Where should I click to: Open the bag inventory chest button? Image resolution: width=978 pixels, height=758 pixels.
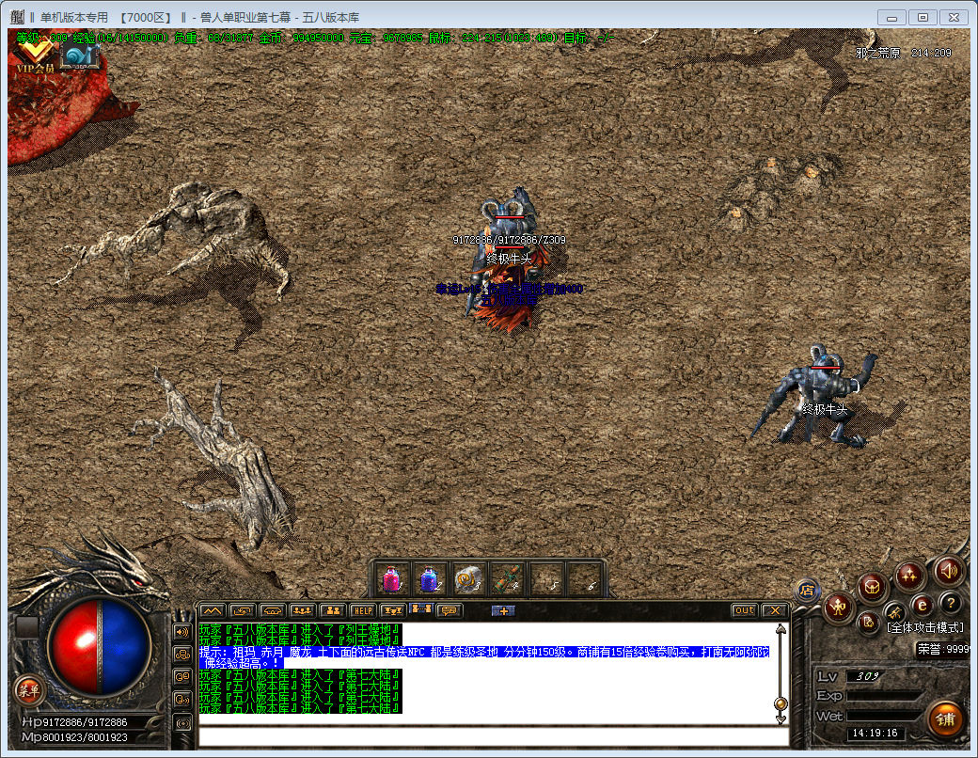pos(872,587)
